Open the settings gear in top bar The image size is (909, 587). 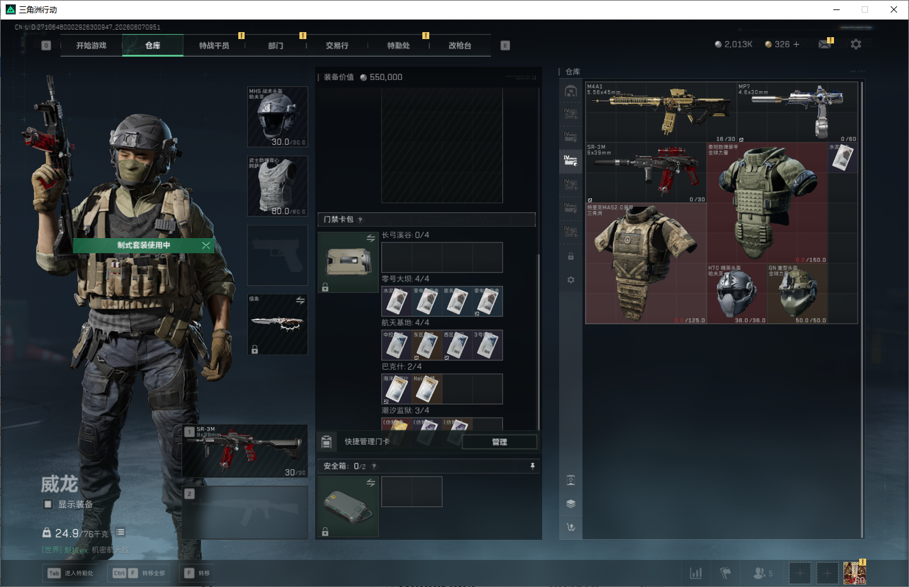[855, 44]
